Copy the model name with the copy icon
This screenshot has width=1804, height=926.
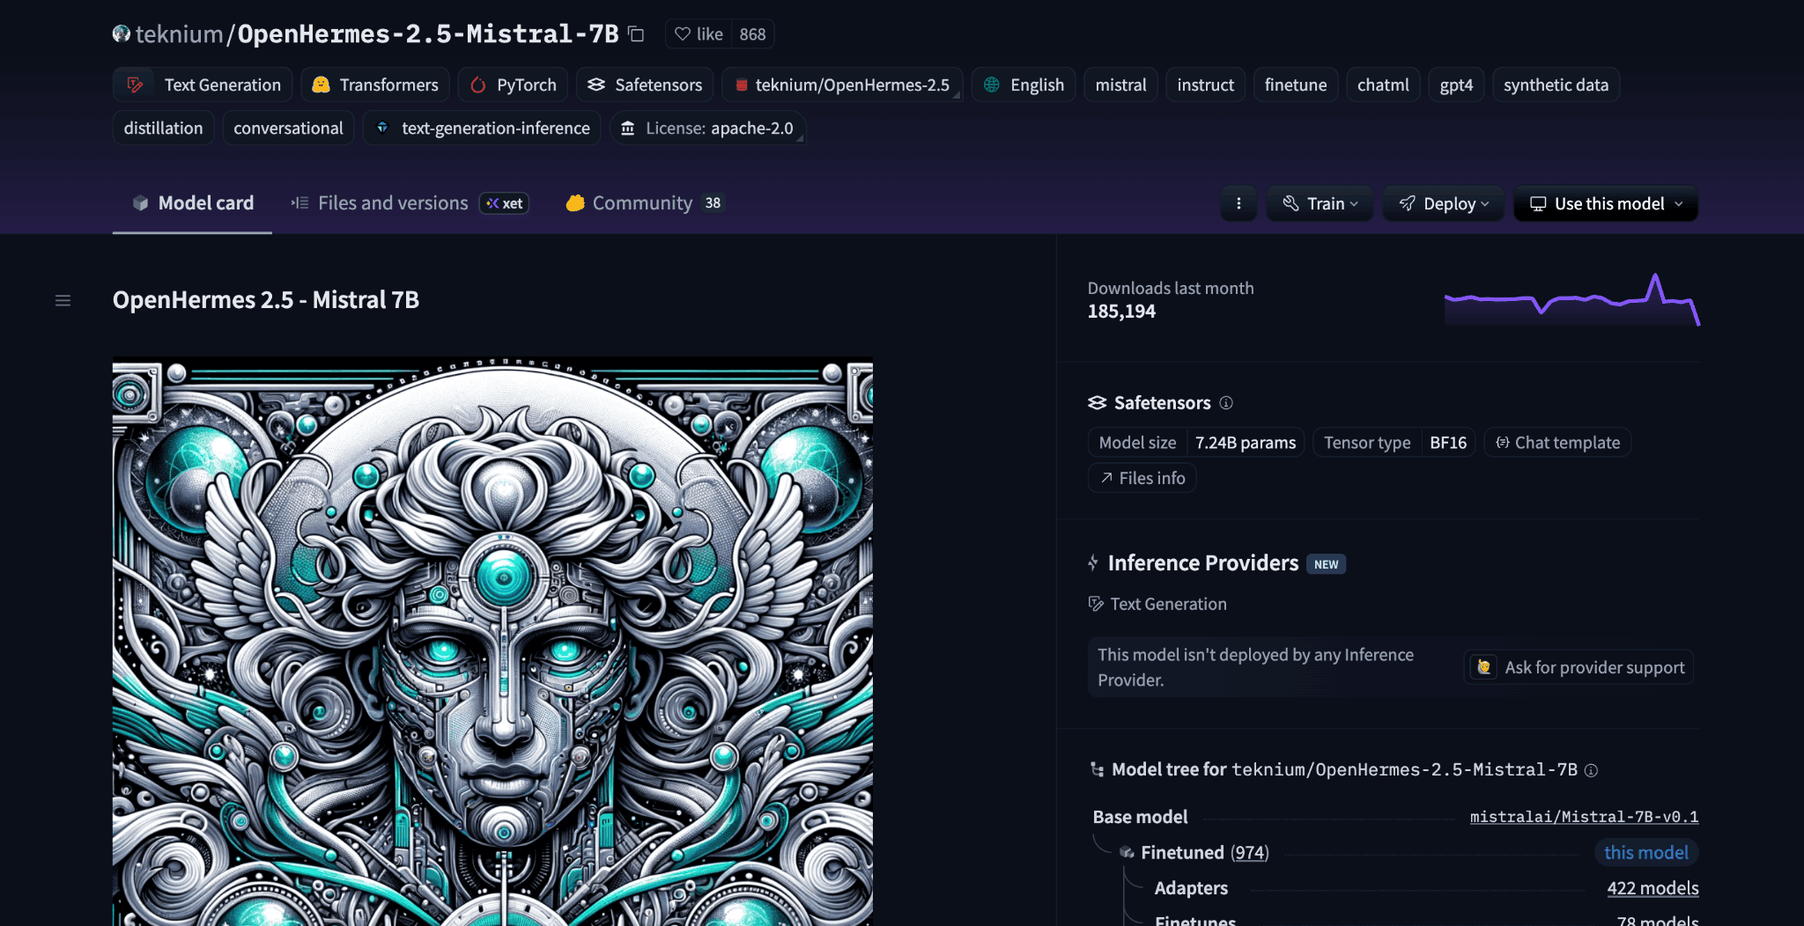coord(636,34)
